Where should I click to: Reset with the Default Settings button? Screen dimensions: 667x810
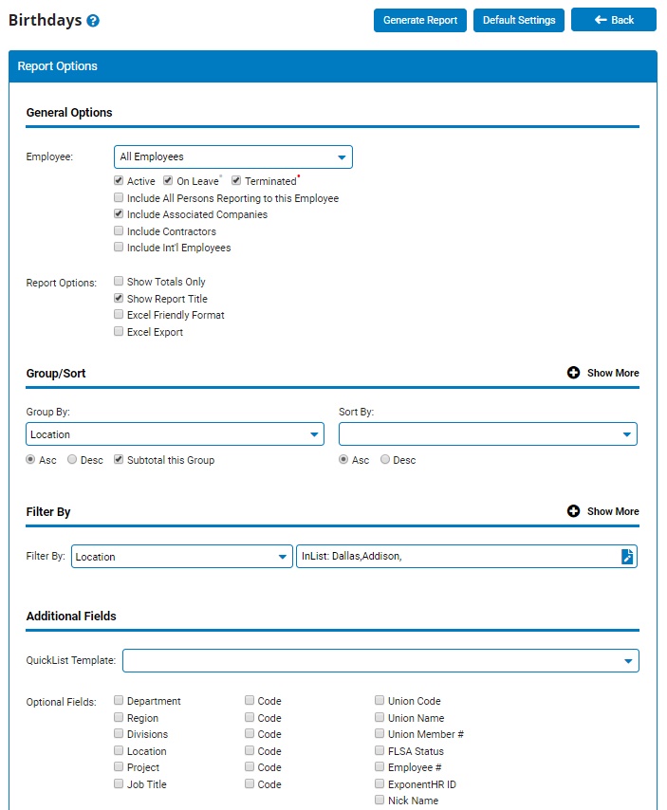tap(519, 20)
